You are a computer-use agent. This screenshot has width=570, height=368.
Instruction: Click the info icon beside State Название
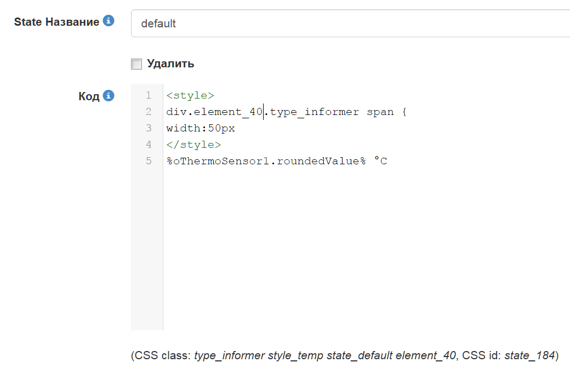click(x=109, y=21)
